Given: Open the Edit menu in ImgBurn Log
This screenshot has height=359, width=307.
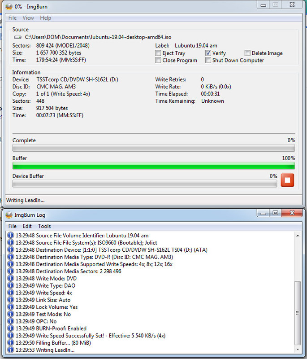Looking at the screenshot, I should 27,226.
